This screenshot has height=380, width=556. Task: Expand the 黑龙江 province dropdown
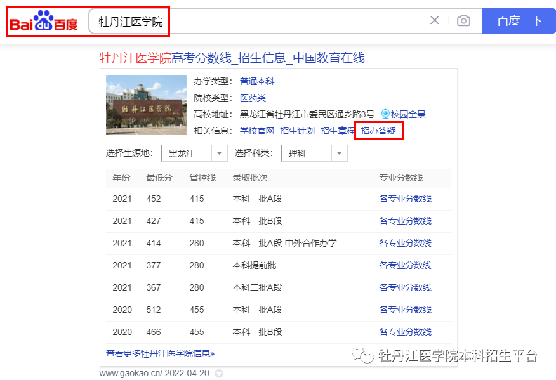pyautogui.click(x=219, y=154)
